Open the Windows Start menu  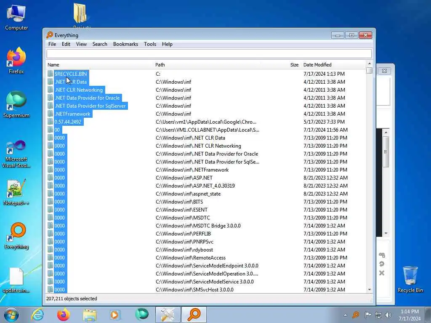(x=11, y=315)
